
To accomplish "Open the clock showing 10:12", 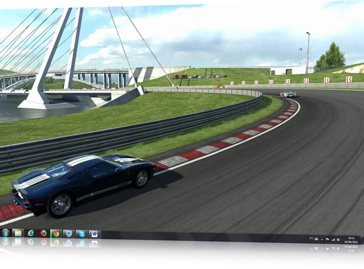I will (x=351, y=240).
